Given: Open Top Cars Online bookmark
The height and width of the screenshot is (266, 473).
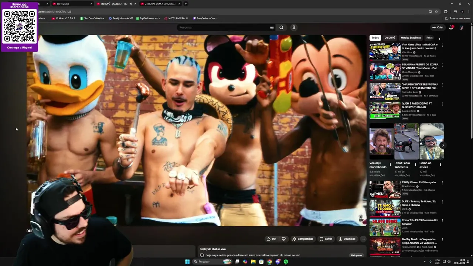Looking at the screenshot, I should coord(93,18).
